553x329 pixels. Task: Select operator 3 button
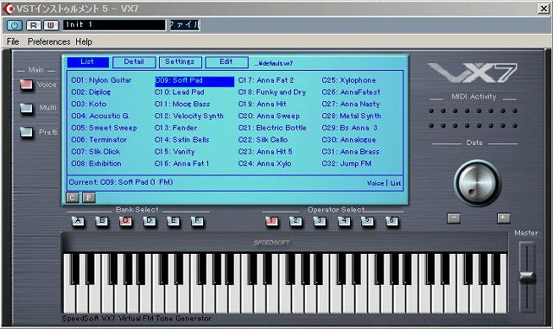pos(320,221)
